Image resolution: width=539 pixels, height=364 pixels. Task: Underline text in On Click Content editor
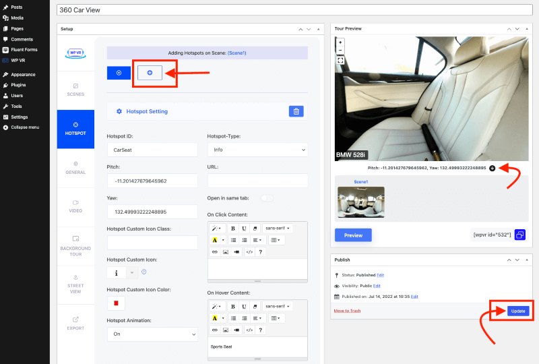coord(244,228)
